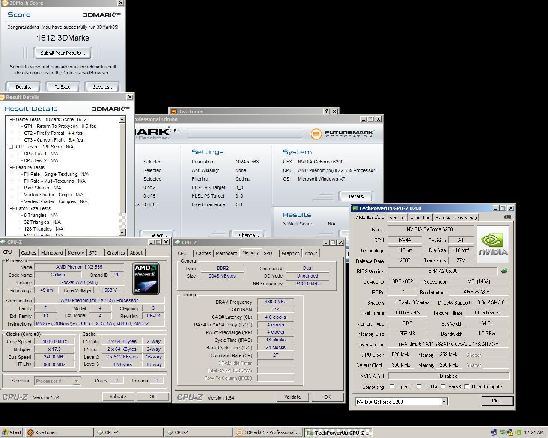The height and width of the screenshot is (438, 548).
Task: Click the 3DMark Score window title icon
Action: pyautogui.click(x=4, y=3)
